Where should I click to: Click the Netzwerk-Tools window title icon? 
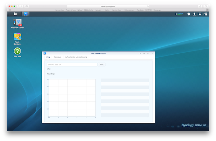(45, 53)
